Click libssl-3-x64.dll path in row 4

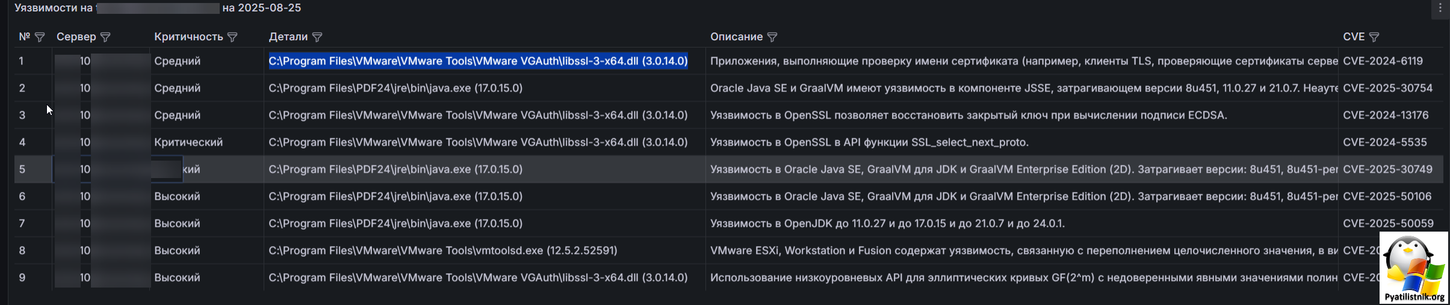click(x=478, y=142)
